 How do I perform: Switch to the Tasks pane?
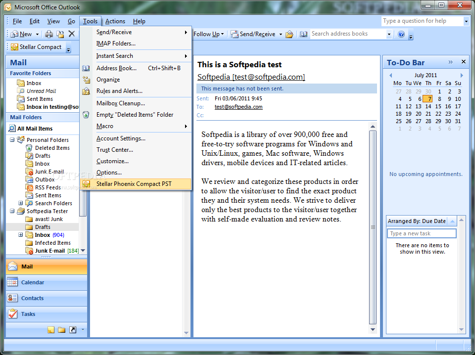coord(47,314)
